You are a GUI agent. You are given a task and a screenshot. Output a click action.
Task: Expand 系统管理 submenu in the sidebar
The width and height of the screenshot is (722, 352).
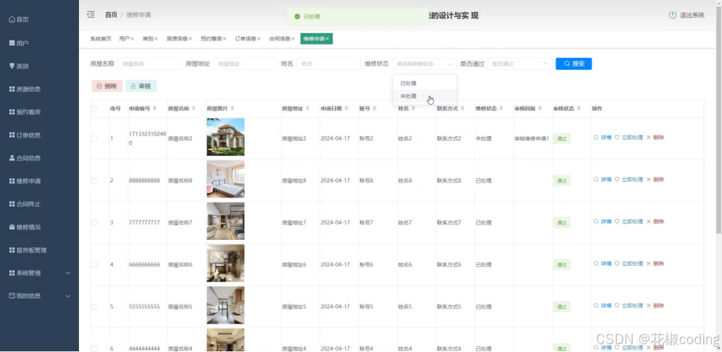point(40,273)
